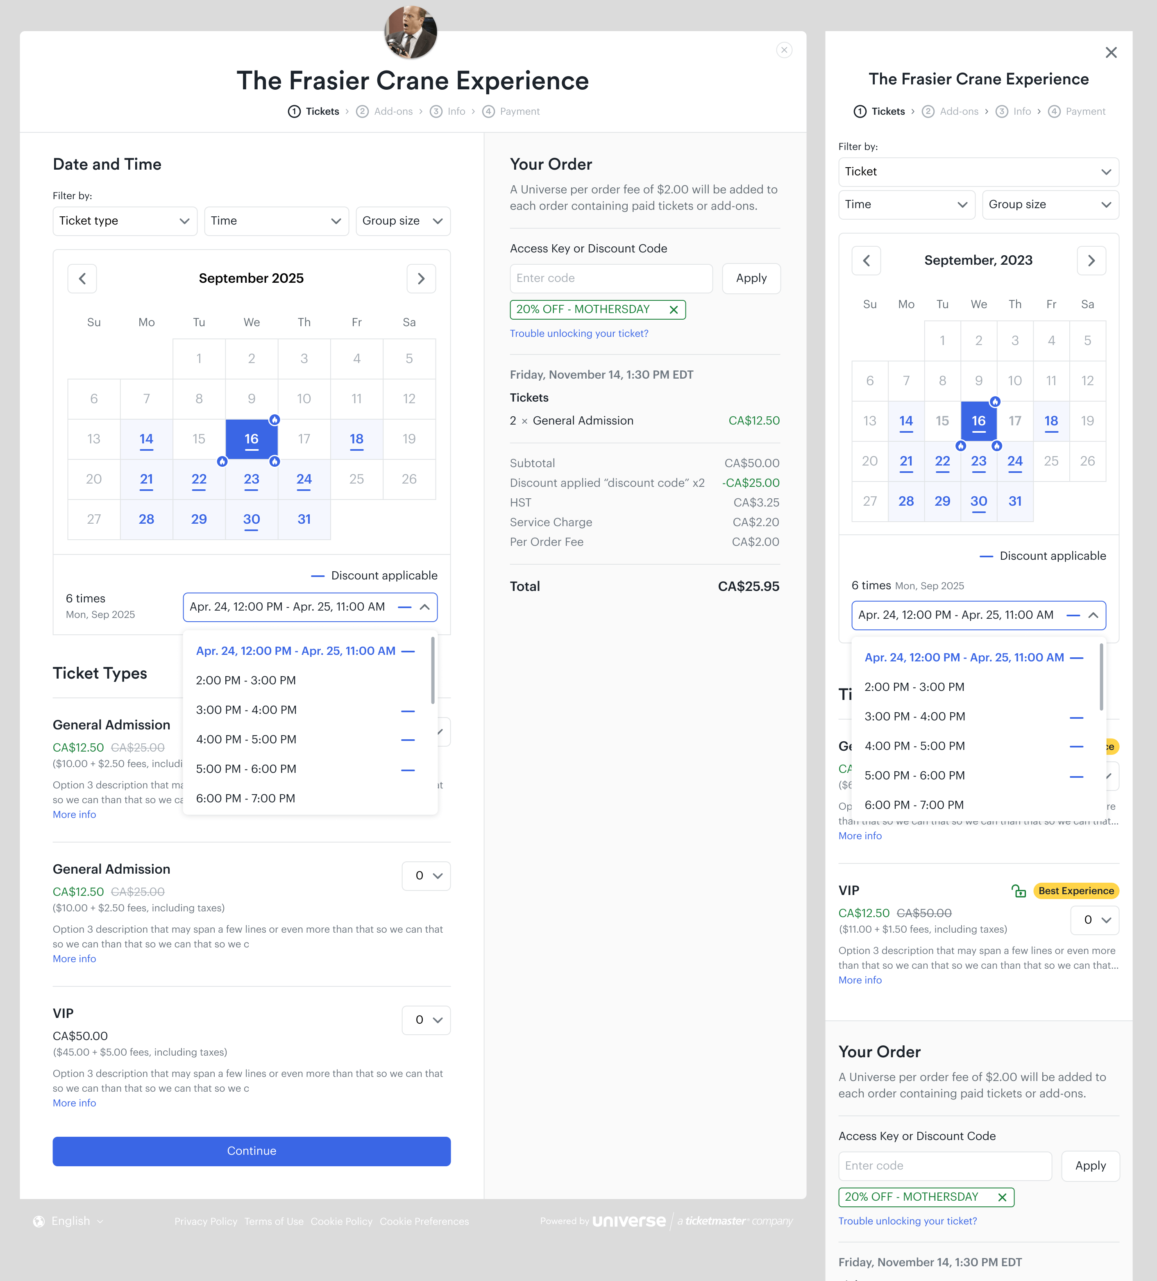The width and height of the screenshot is (1157, 1281).
Task: Close the right mobile panel with X
Action: click(1111, 53)
